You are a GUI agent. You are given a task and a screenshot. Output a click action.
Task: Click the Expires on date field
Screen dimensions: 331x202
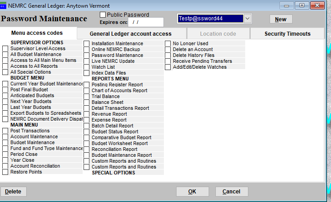pyautogui.click(x=146, y=22)
